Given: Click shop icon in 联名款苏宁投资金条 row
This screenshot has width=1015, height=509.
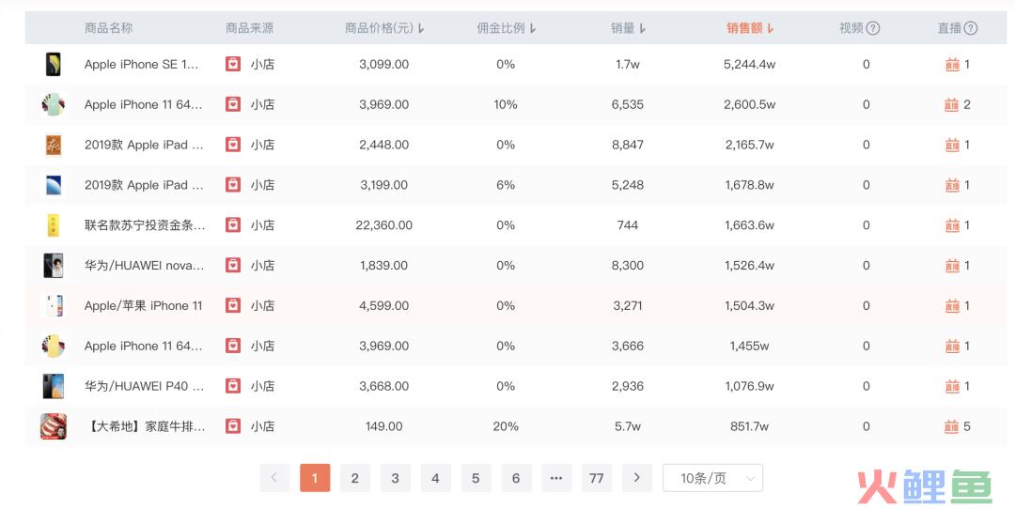Looking at the screenshot, I should tap(233, 225).
